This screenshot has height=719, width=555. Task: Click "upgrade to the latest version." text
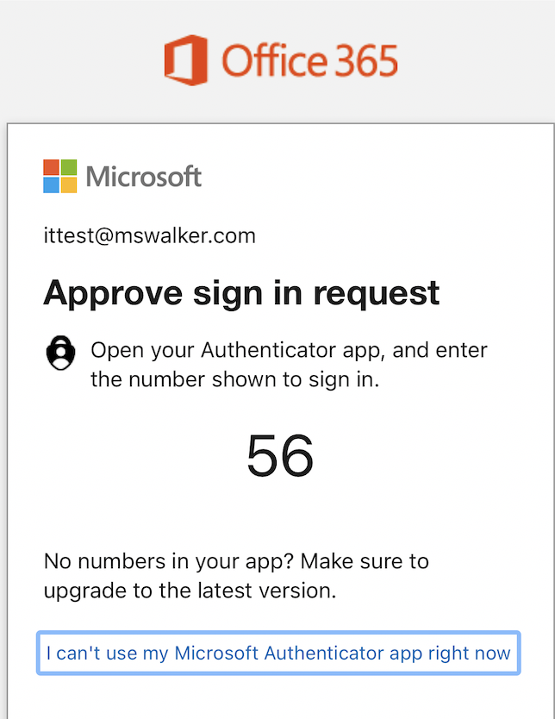(190, 591)
